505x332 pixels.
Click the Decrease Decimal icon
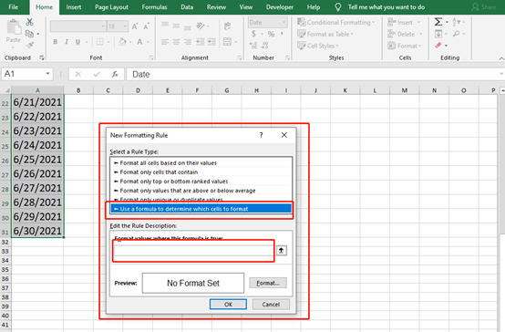(264, 46)
